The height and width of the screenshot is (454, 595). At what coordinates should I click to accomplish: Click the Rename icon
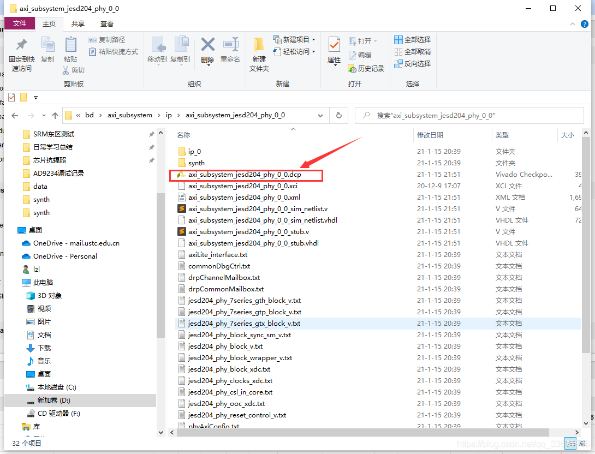[230, 45]
